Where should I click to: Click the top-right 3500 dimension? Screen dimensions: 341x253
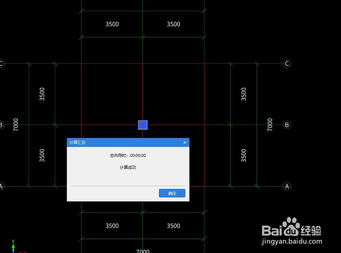pyautogui.click(x=173, y=24)
